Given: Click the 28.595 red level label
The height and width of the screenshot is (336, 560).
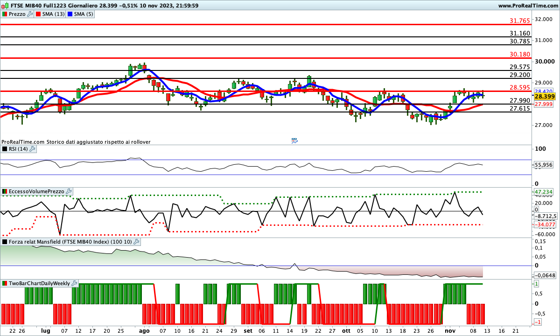Looking at the screenshot, I should [520, 88].
